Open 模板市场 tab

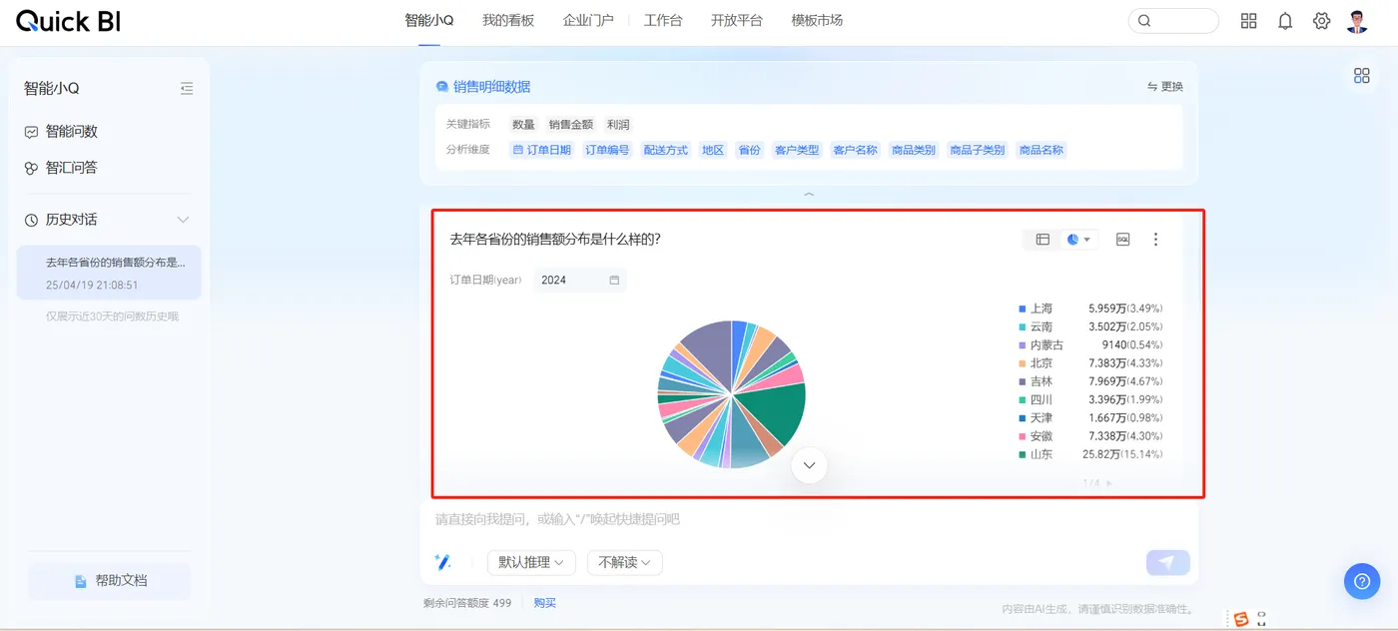click(x=817, y=20)
